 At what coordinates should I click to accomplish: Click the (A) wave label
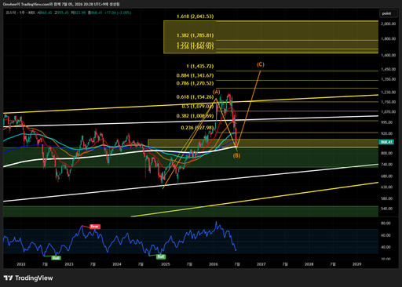[217, 92]
